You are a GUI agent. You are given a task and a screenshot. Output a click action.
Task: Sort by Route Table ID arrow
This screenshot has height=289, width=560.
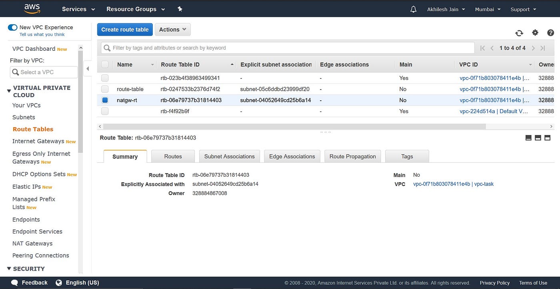tap(232, 65)
